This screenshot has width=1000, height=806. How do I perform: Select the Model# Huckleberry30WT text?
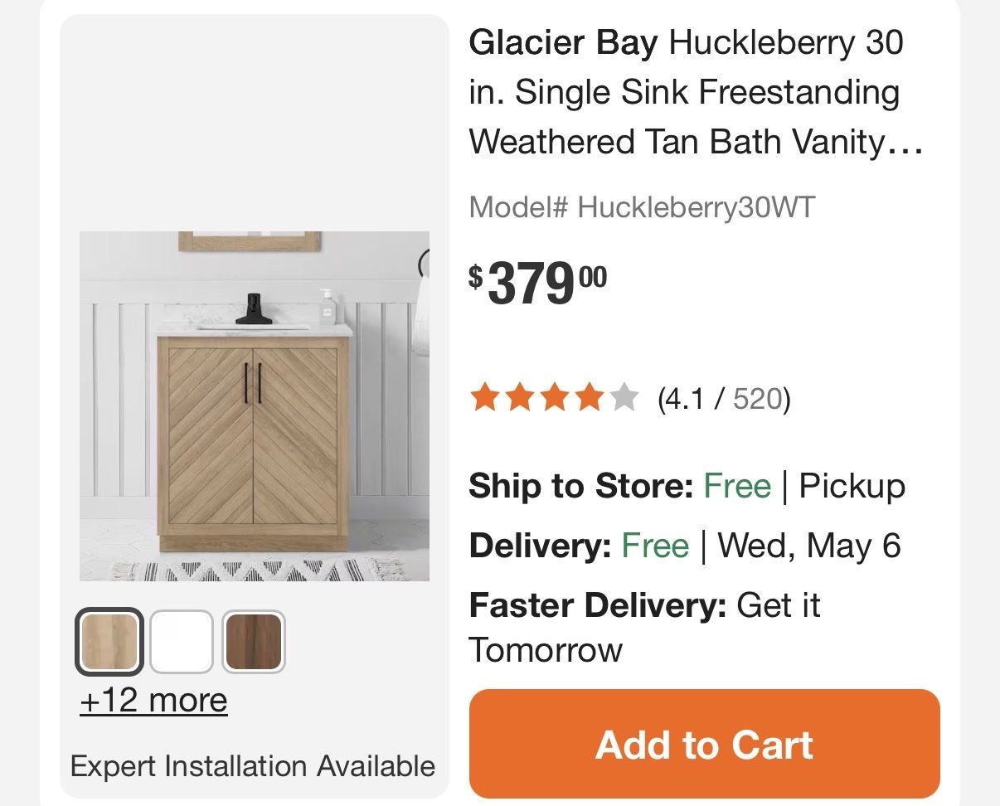tap(642, 206)
